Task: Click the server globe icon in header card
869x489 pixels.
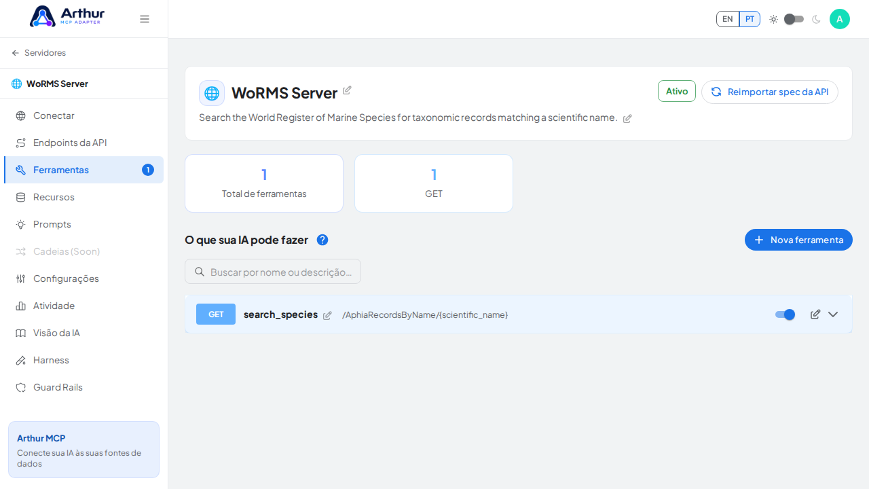Action: pos(212,93)
